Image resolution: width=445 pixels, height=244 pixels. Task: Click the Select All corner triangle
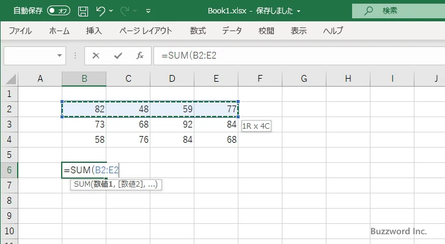coord(11,79)
